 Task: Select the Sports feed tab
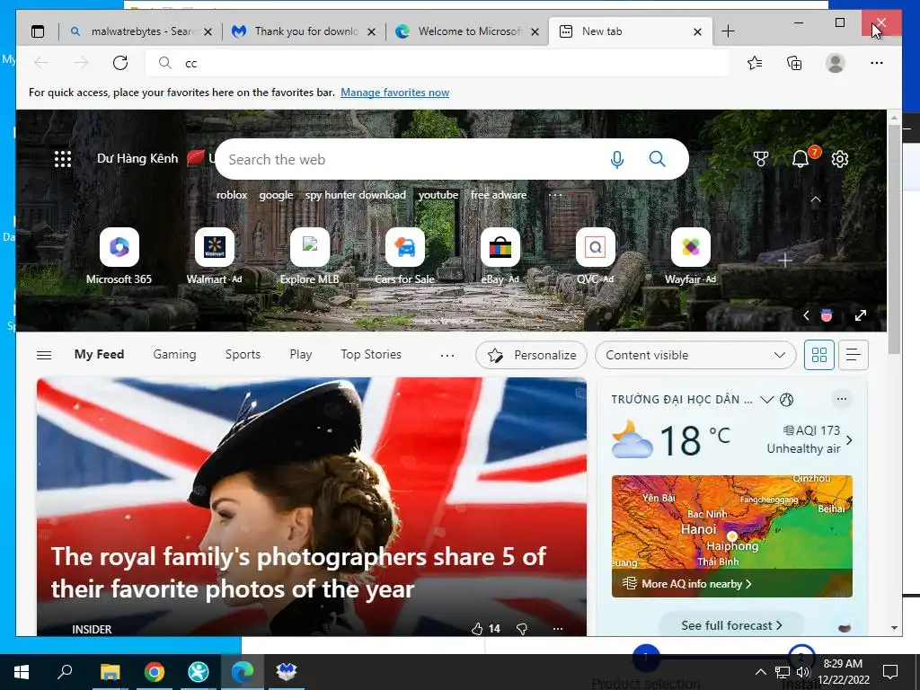243,354
